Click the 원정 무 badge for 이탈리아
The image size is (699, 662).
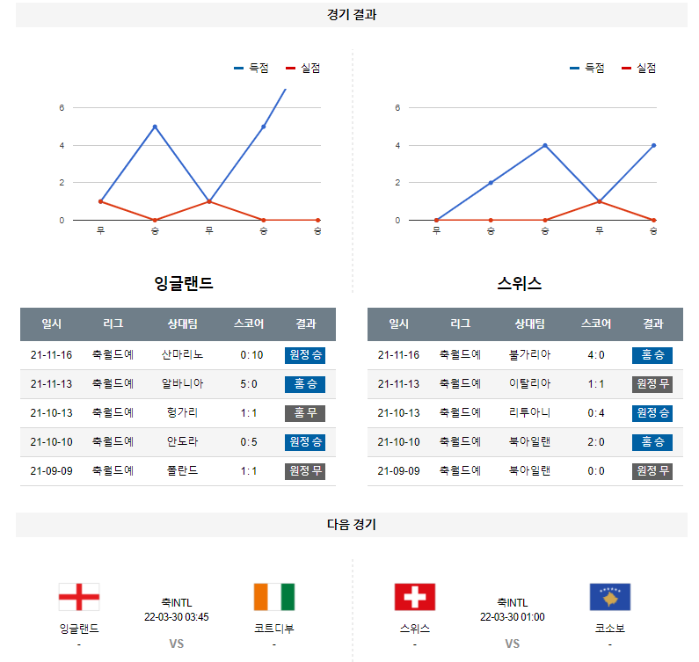652,384
